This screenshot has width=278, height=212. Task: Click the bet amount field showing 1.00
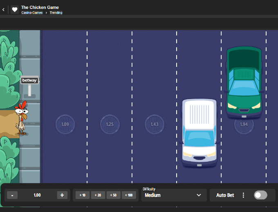point(37,195)
